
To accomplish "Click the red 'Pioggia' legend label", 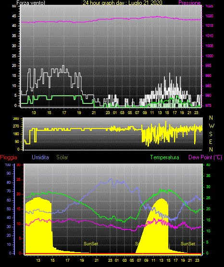I will (x=9, y=157).
